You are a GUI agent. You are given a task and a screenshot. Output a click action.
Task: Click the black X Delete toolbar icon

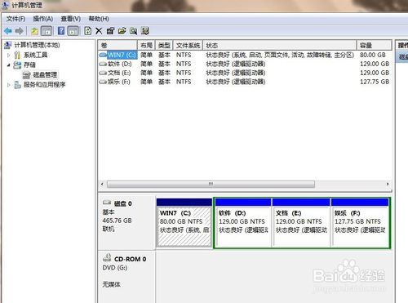(99, 31)
